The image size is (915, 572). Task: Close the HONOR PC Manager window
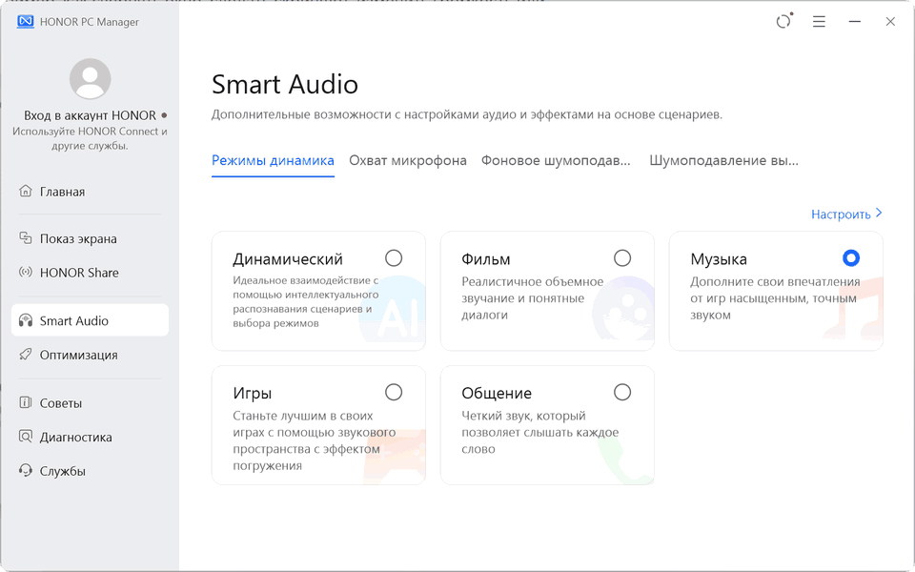click(890, 22)
